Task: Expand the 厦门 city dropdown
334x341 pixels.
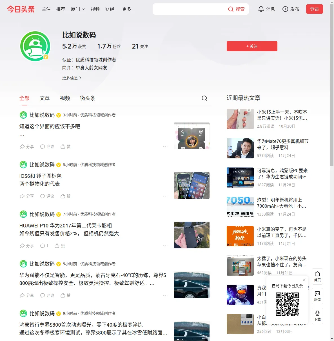Action: pyautogui.click(x=78, y=9)
